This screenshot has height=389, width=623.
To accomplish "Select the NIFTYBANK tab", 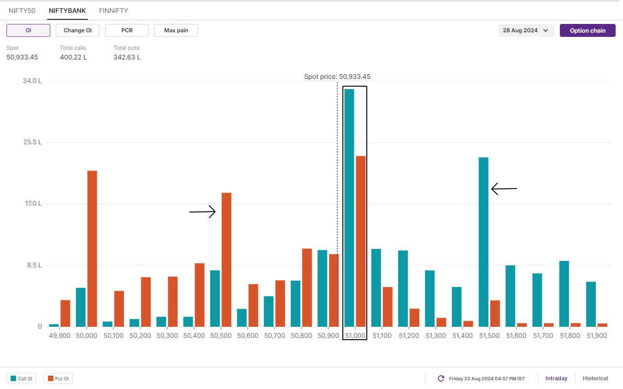I will coord(67,11).
